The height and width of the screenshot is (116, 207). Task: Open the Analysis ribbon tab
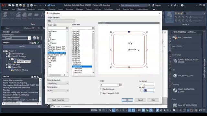click(x=31, y=9)
